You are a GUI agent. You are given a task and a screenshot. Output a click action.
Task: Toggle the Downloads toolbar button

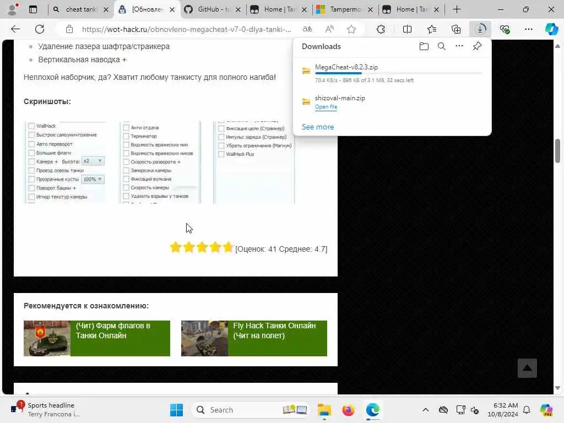pyautogui.click(x=480, y=29)
